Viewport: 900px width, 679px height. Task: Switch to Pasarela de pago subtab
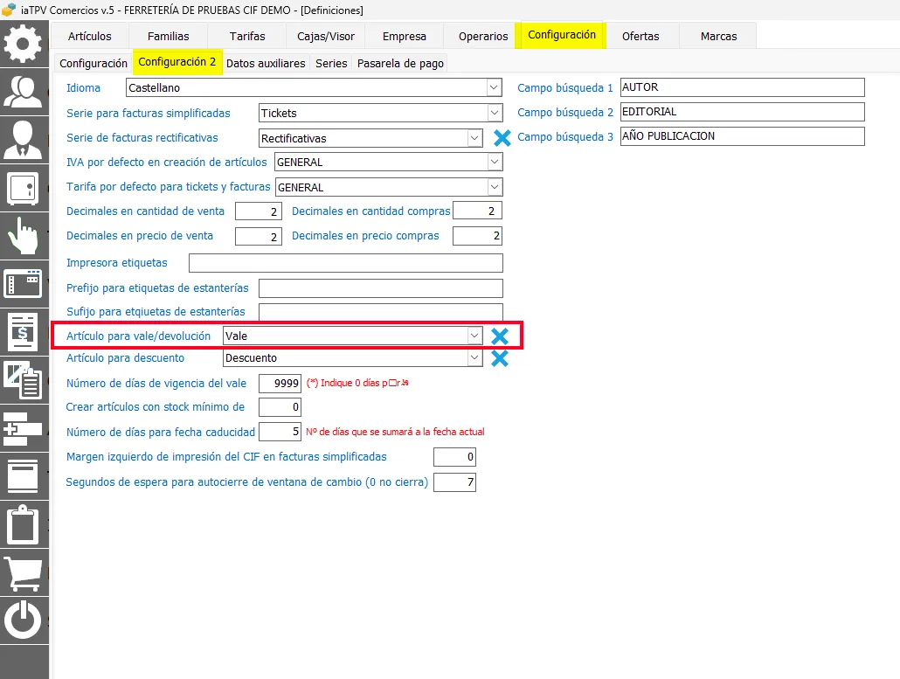(400, 63)
